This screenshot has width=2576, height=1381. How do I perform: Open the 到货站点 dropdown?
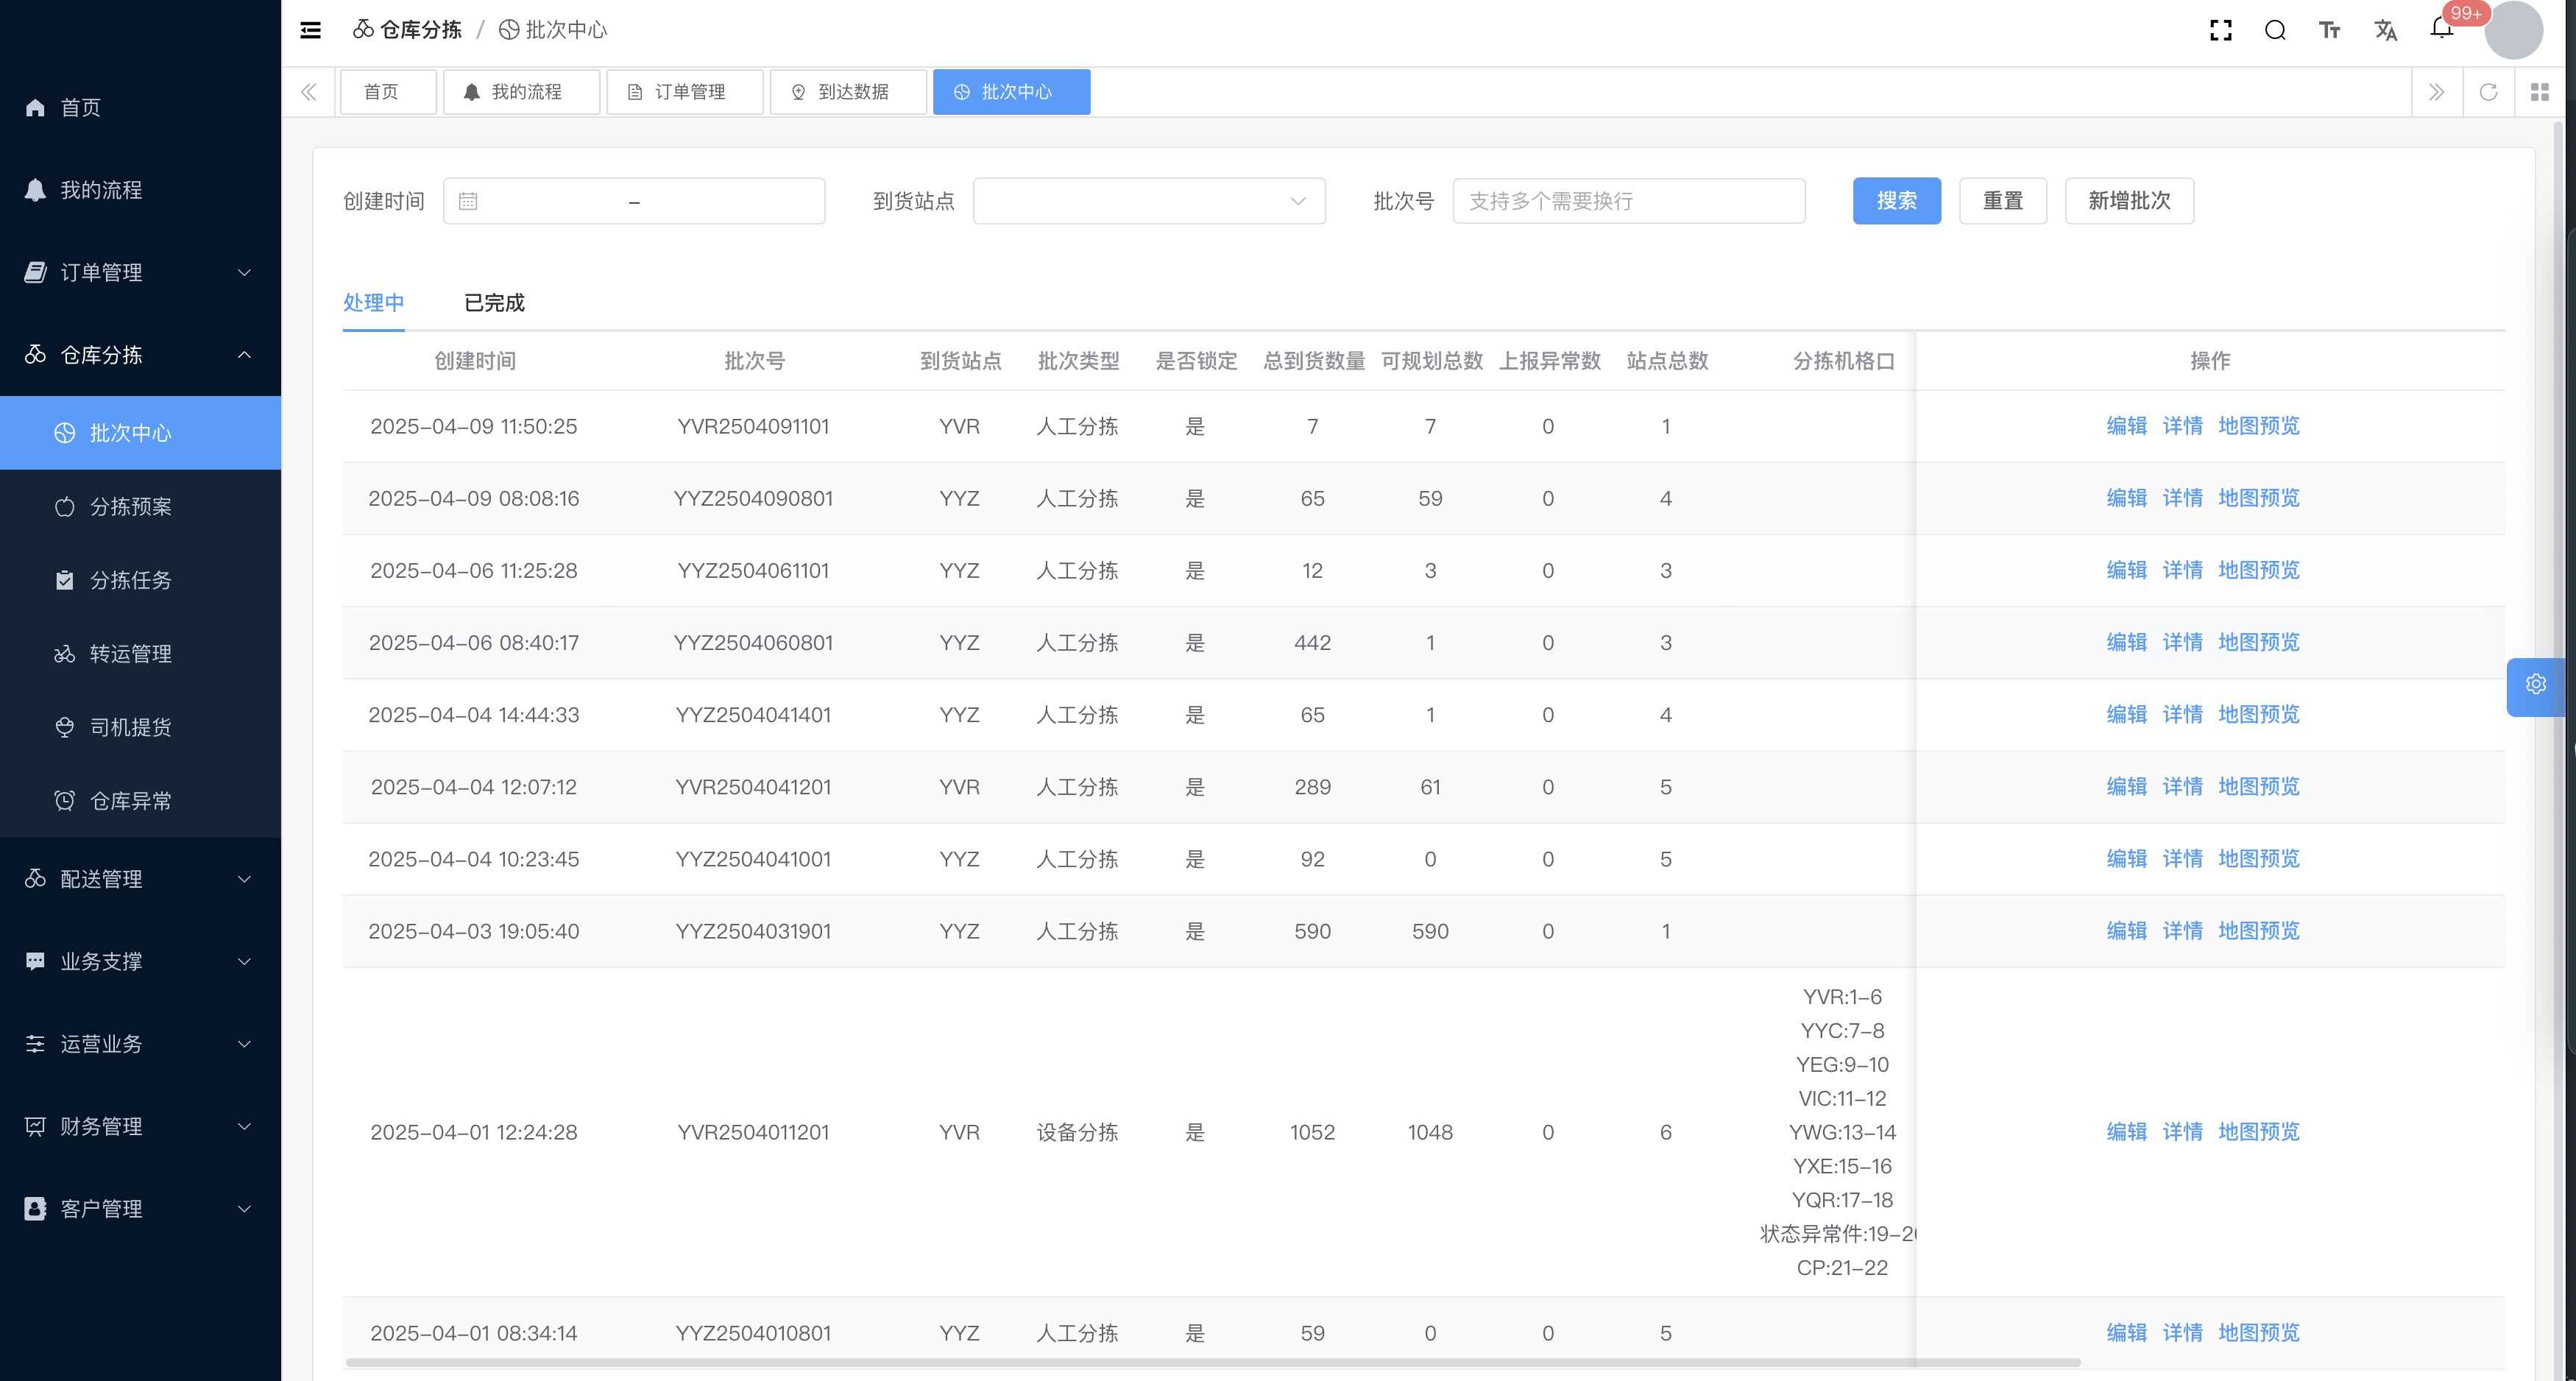tap(1148, 201)
